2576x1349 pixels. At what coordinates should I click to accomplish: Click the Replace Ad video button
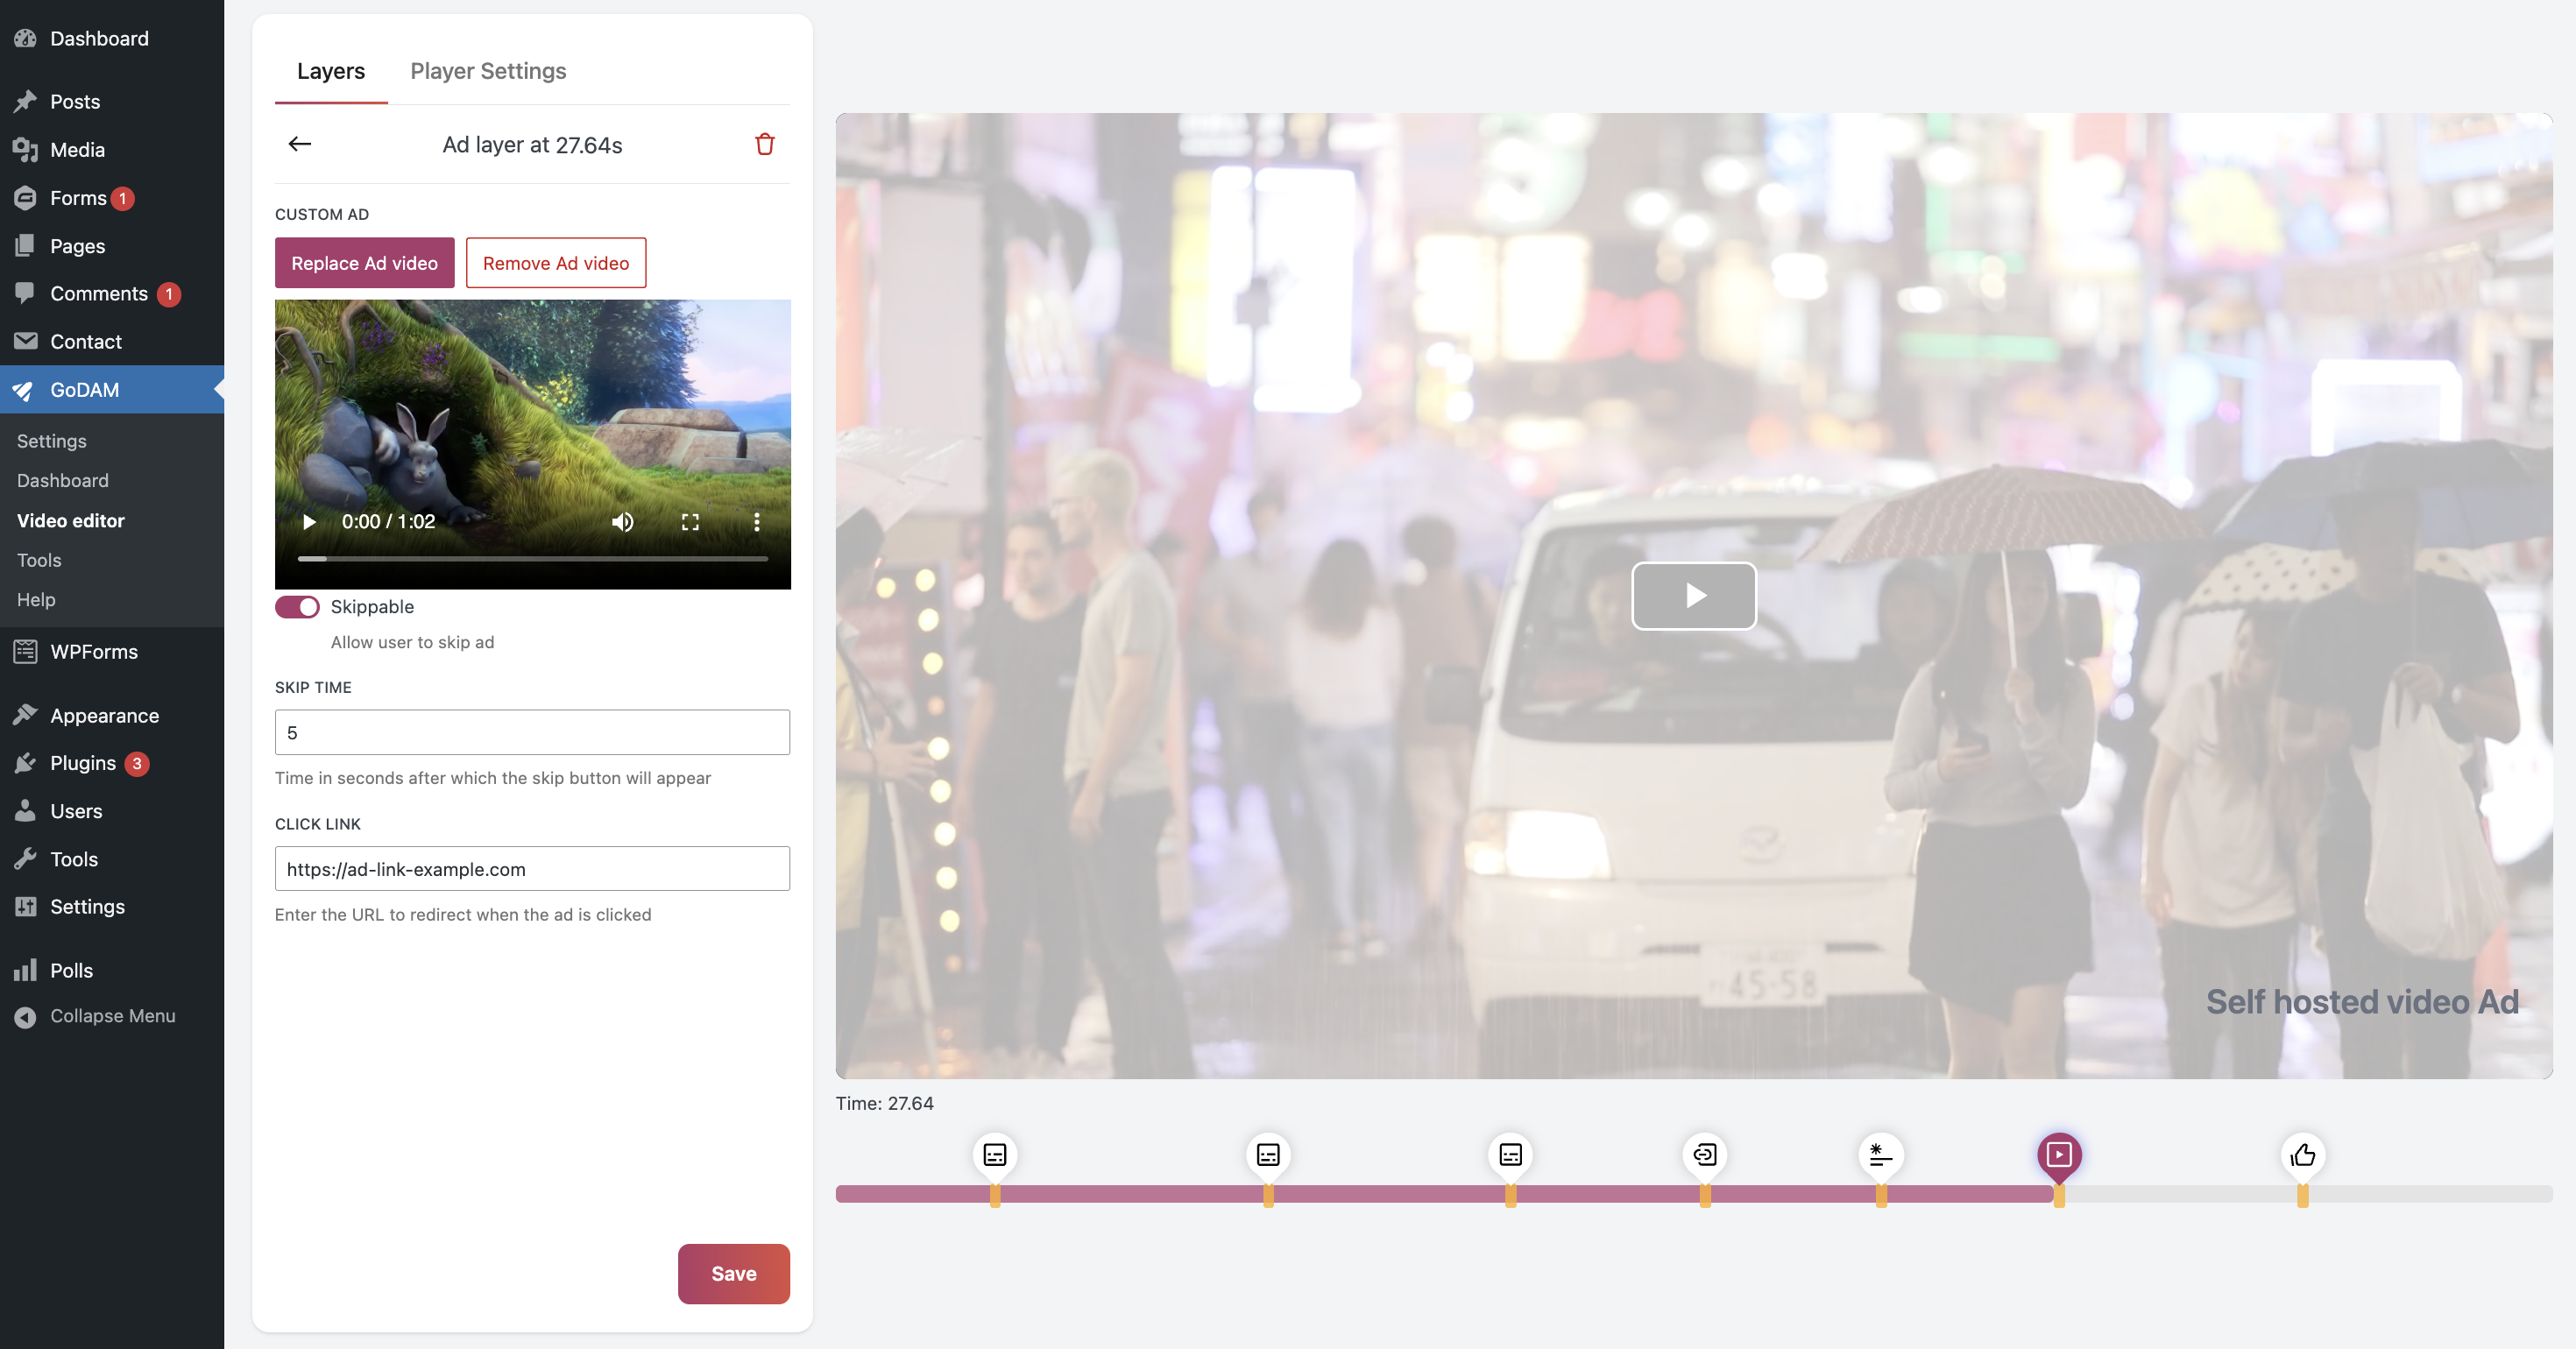pos(365,263)
